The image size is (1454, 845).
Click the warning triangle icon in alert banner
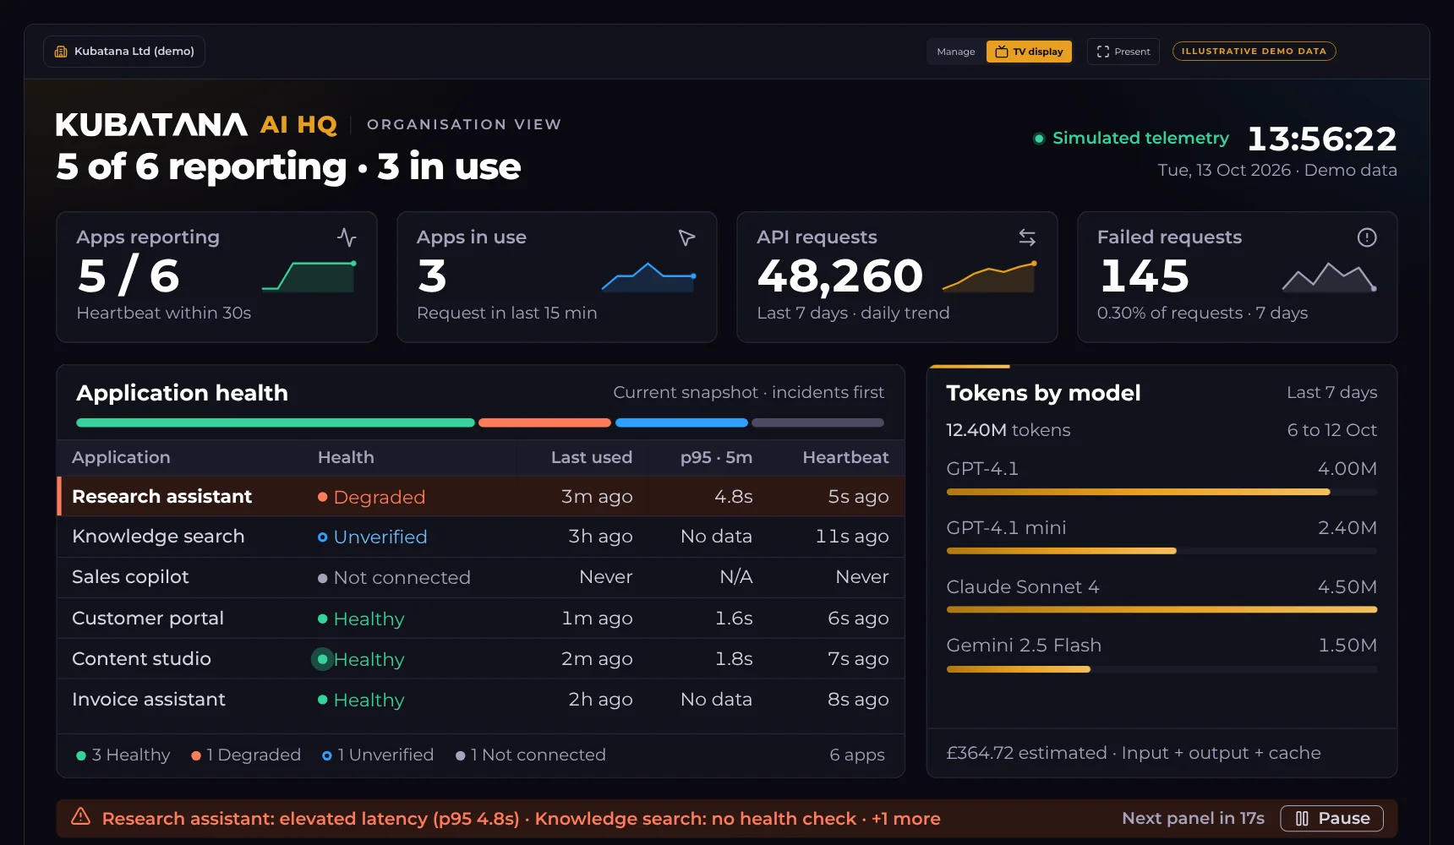click(x=80, y=816)
